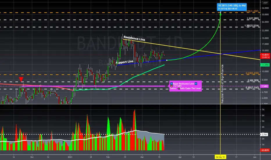Screen dimensions: 271x160
Task: Click the Neutral Point of Significance vertical label
Action: [222, 84]
